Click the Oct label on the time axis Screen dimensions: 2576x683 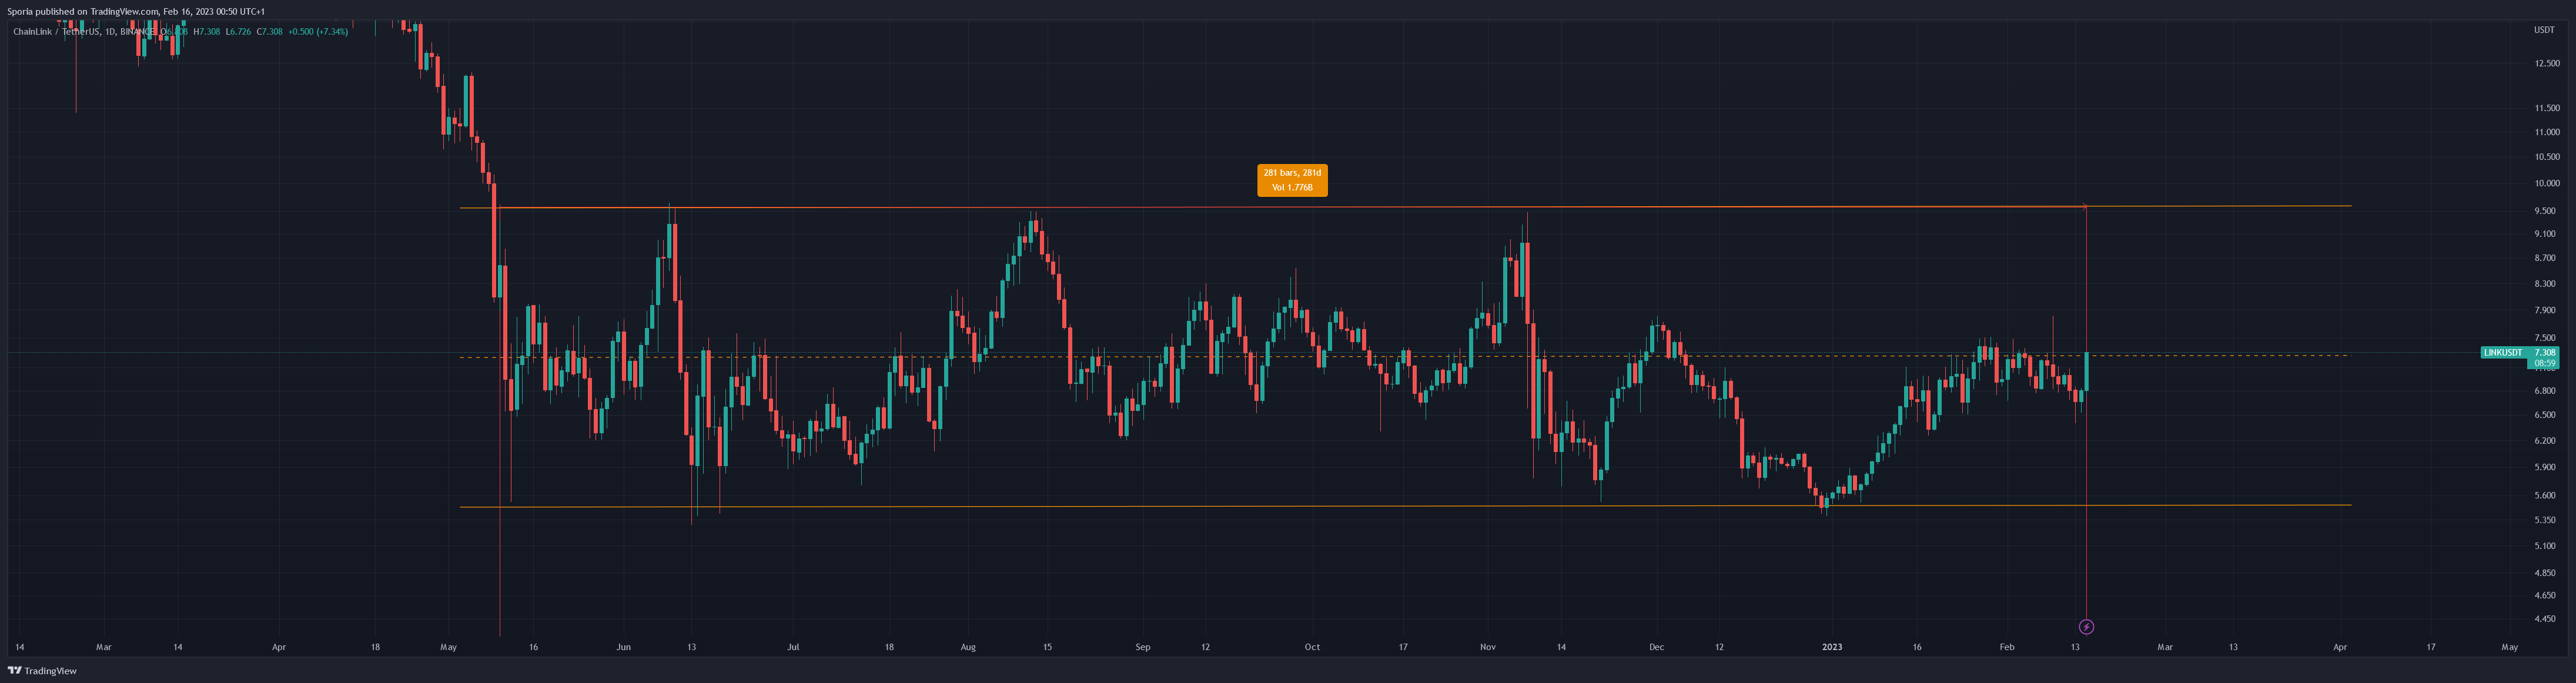(x=1312, y=647)
